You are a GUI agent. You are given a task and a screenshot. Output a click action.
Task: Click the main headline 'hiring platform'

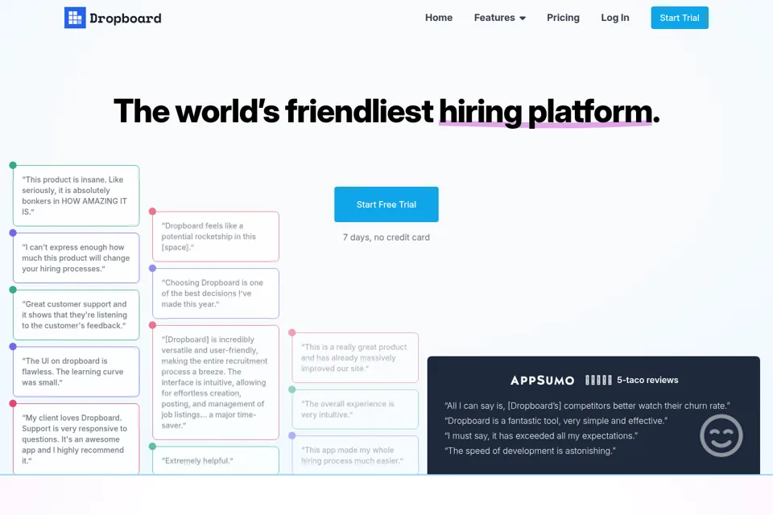pyautogui.click(x=546, y=111)
